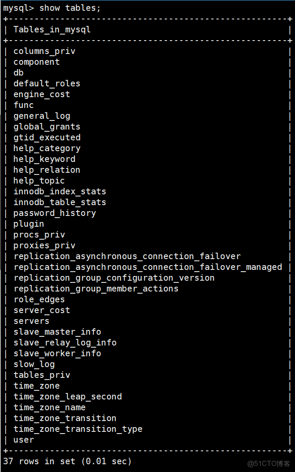Click the replication_asynchronous_connection_failover_managed entry

coord(148,267)
